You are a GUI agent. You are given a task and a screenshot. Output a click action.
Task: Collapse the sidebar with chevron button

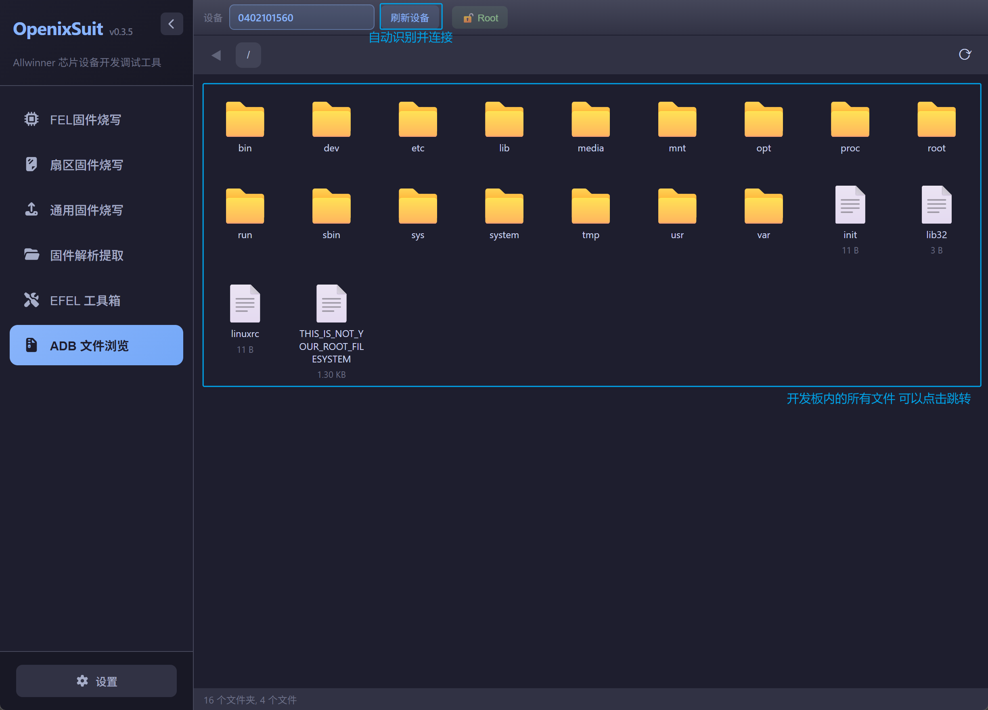171,24
